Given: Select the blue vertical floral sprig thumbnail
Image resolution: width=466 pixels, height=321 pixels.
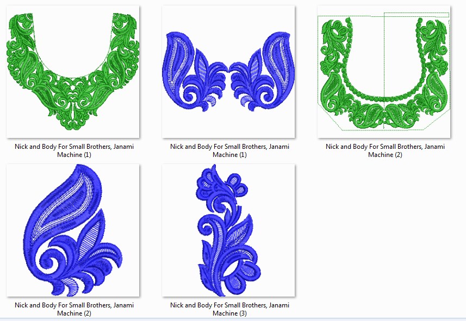Looking at the screenshot, I should (228, 230).
